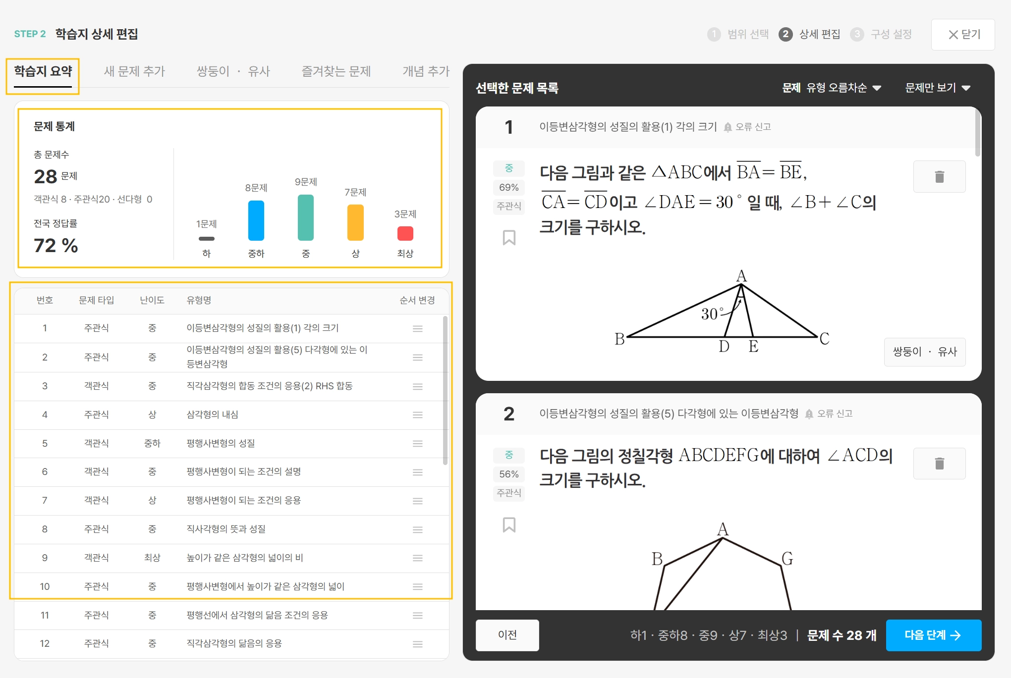
Task: Delete problem 1 with trash icon
Action: [939, 177]
